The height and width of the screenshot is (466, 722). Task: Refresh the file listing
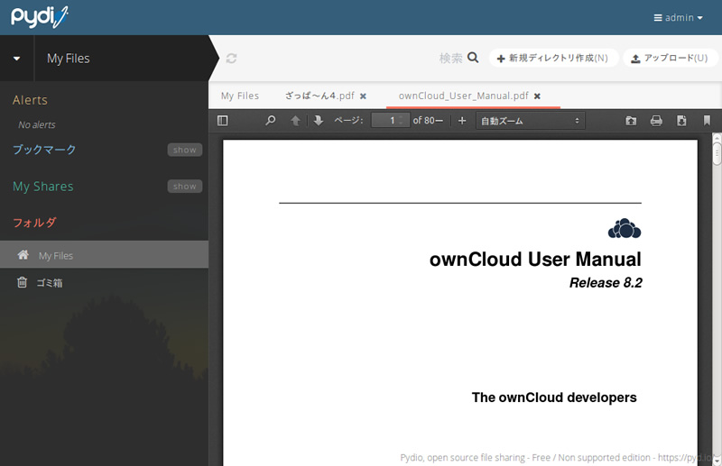231,59
